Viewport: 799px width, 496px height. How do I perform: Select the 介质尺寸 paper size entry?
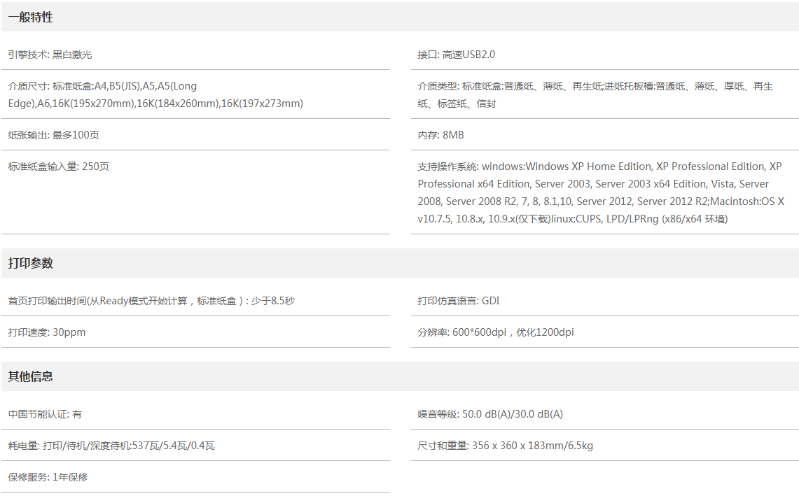155,95
